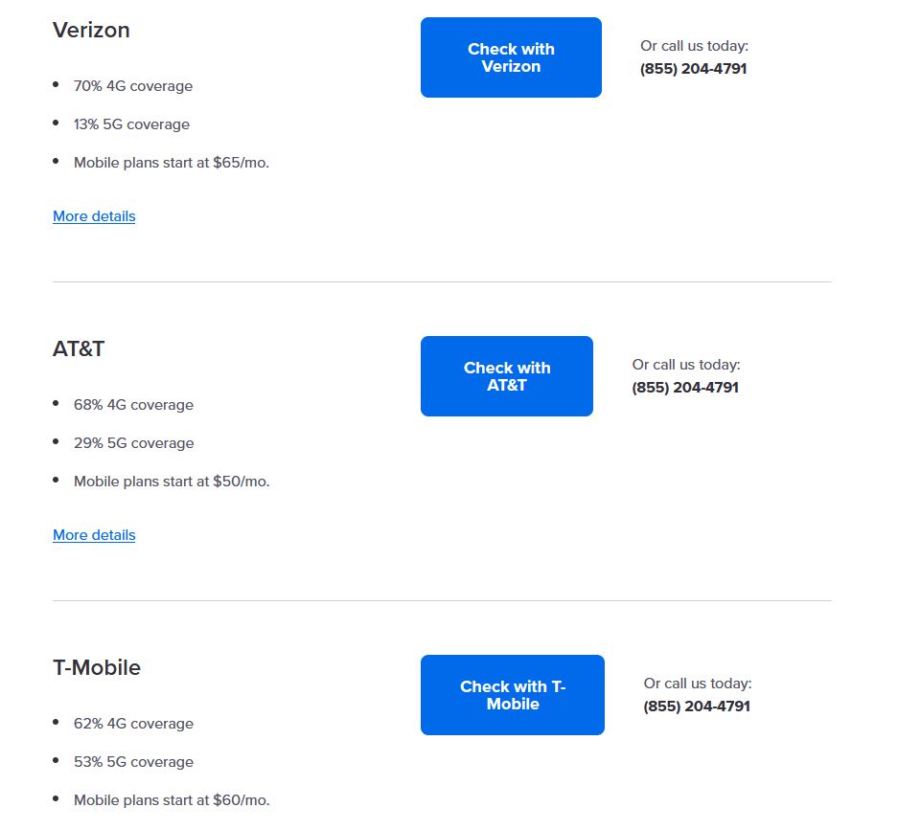Click the T-Mobile heading
Screen dimensions: 898x830
(97, 667)
